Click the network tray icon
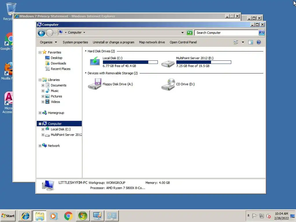The height and width of the screenshot is (222, 296). click(x=261, y=216)
